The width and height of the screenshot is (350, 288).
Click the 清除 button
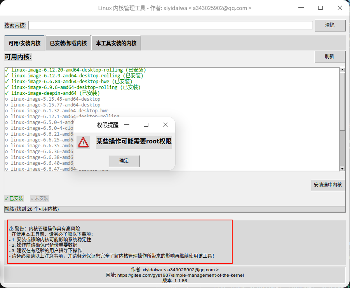(330, 25)
